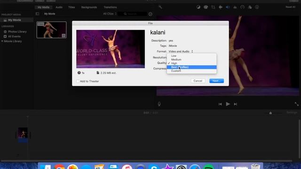Click the Next button in dialog
301x169 pixels.
(216, 81)
